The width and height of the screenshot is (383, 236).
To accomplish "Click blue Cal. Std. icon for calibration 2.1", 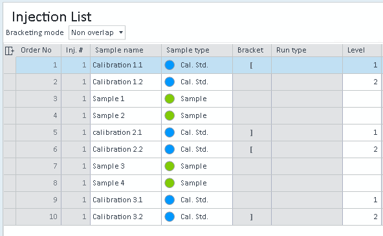I will (170, 132).
